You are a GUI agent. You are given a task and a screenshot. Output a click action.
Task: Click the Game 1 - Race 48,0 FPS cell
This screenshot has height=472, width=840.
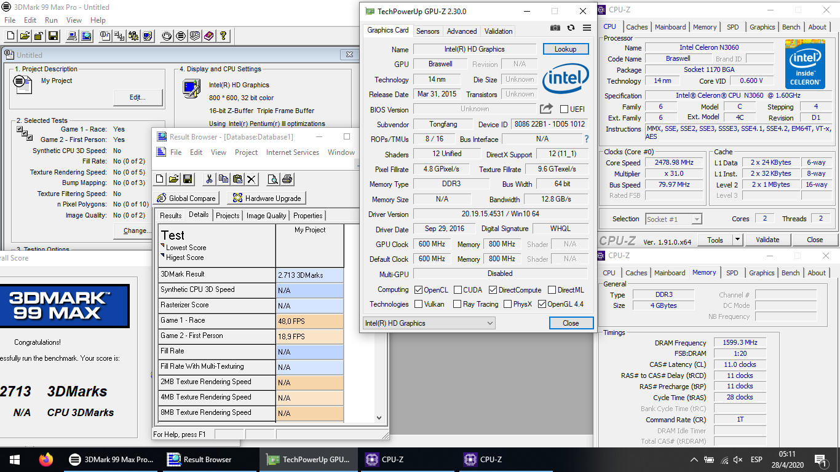[309, 321]
